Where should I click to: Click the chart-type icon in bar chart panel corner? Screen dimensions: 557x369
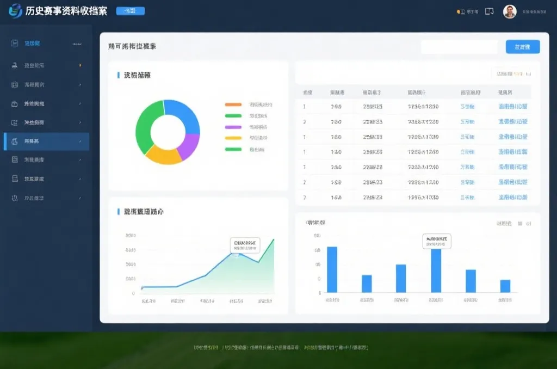point(520,223)
